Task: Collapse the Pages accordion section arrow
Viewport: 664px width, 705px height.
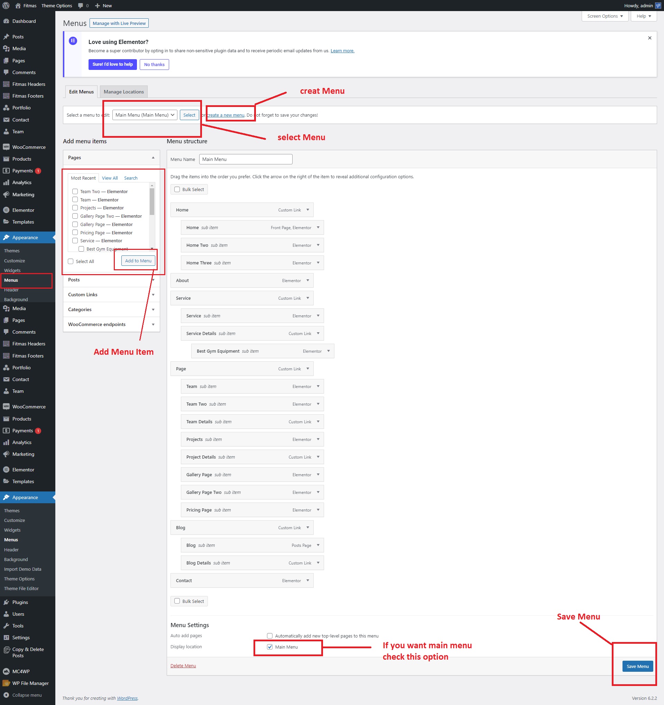Action: pos(153,157)
